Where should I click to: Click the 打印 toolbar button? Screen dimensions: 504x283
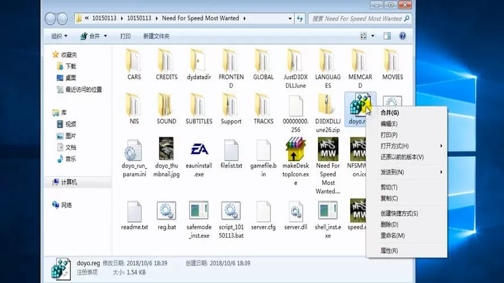pos(125,36)
